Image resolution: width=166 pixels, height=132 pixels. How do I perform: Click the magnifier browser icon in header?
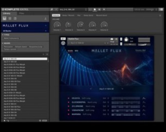[52, 9]
